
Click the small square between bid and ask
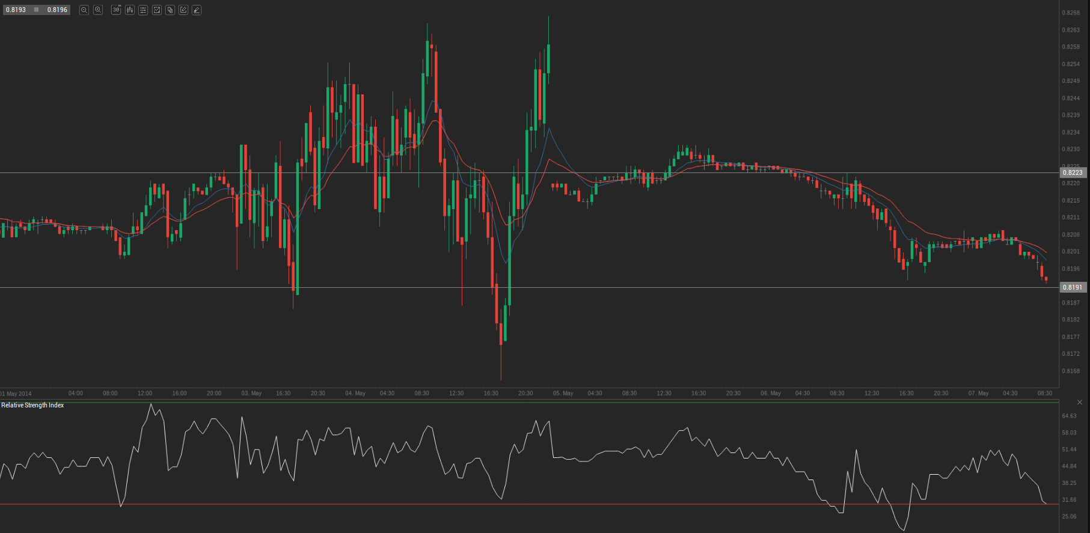[x=37, y=10]
